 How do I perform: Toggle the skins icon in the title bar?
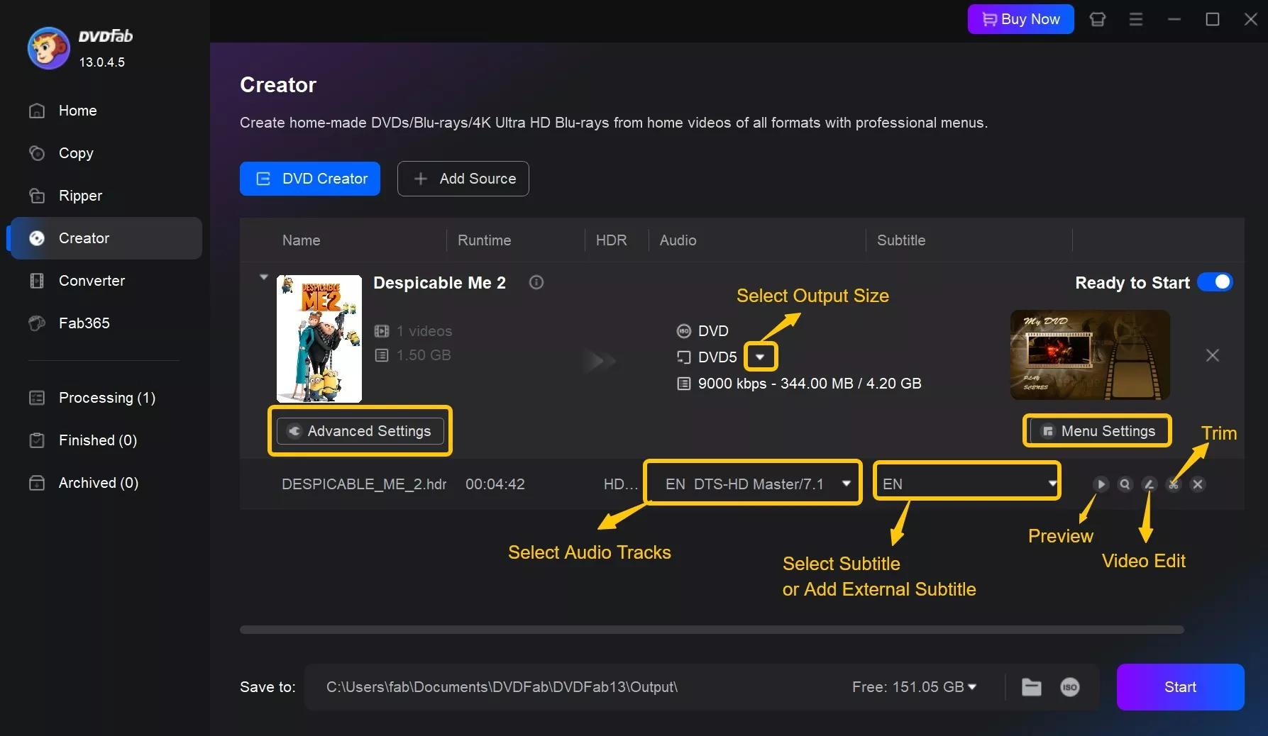click(1098, 19)
